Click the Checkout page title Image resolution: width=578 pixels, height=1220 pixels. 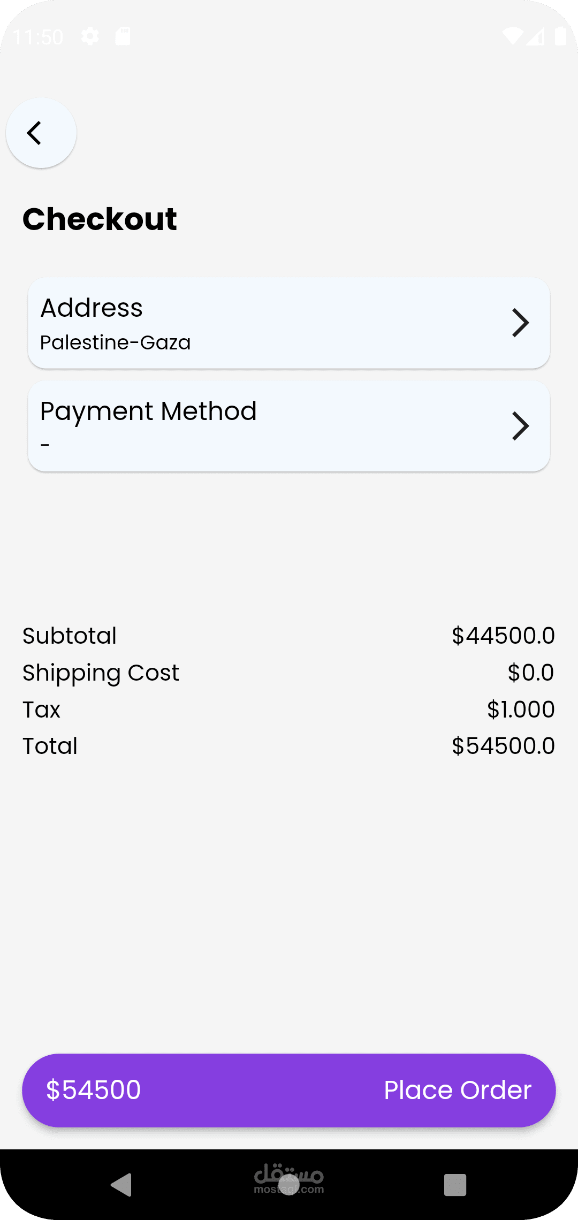tap(100, 219)
